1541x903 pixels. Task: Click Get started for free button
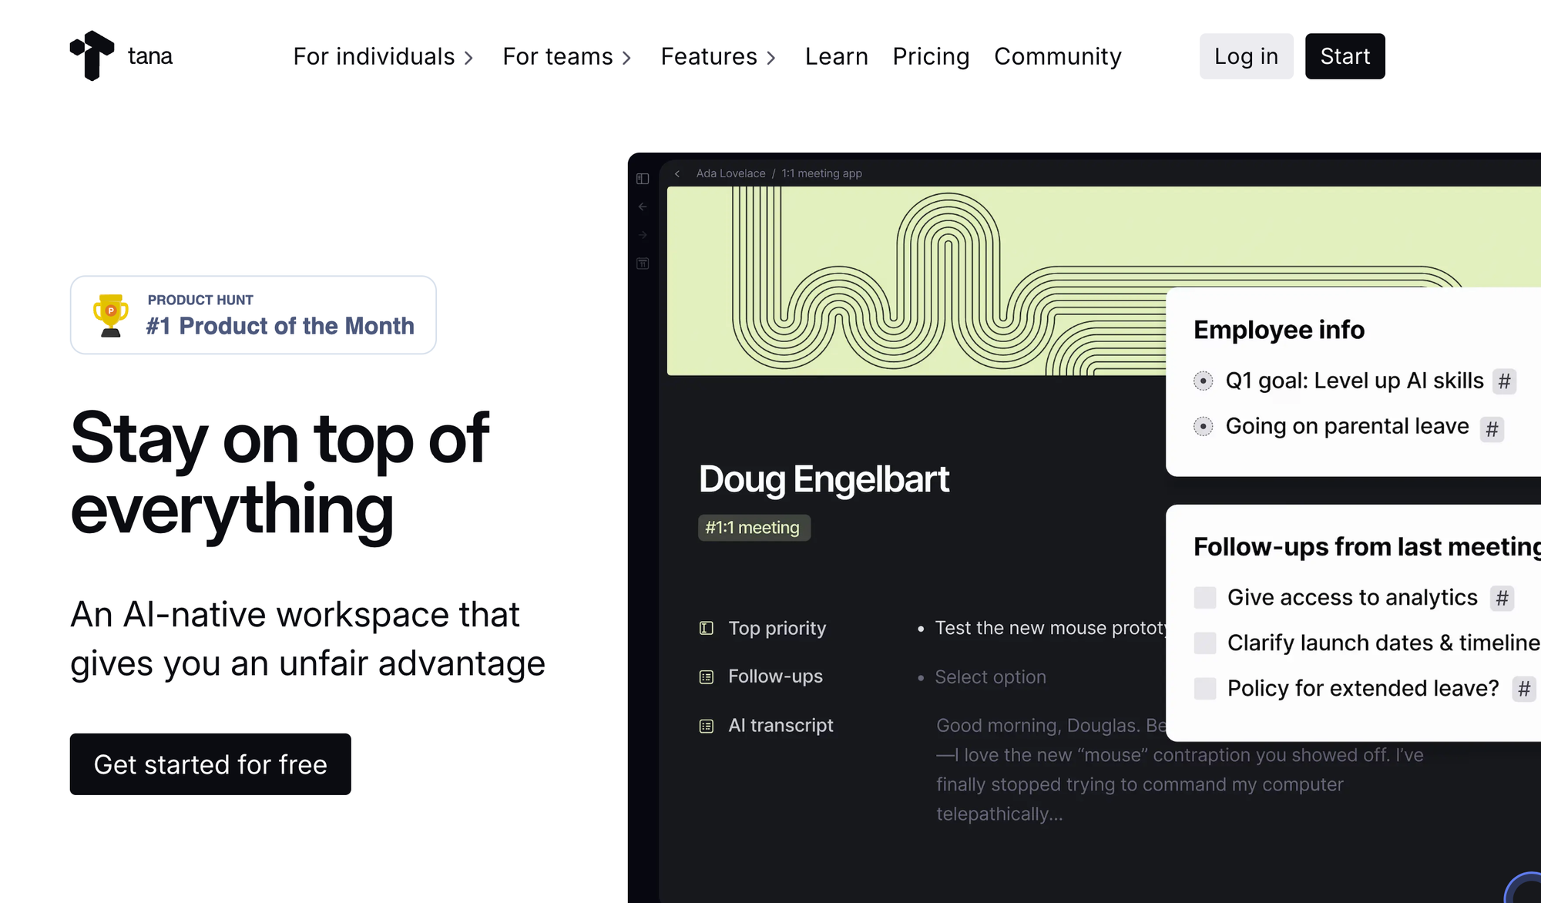[x=210, y=764]
